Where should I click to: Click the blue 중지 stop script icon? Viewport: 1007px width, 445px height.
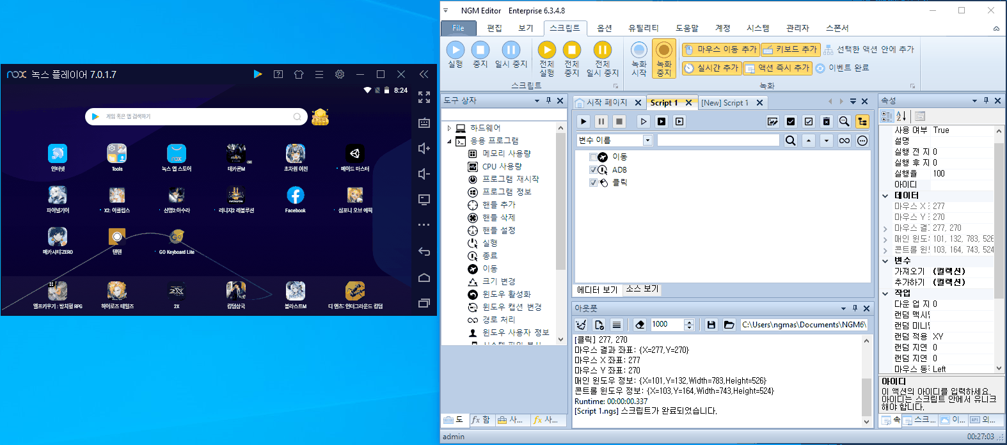(x=480, y=50)
